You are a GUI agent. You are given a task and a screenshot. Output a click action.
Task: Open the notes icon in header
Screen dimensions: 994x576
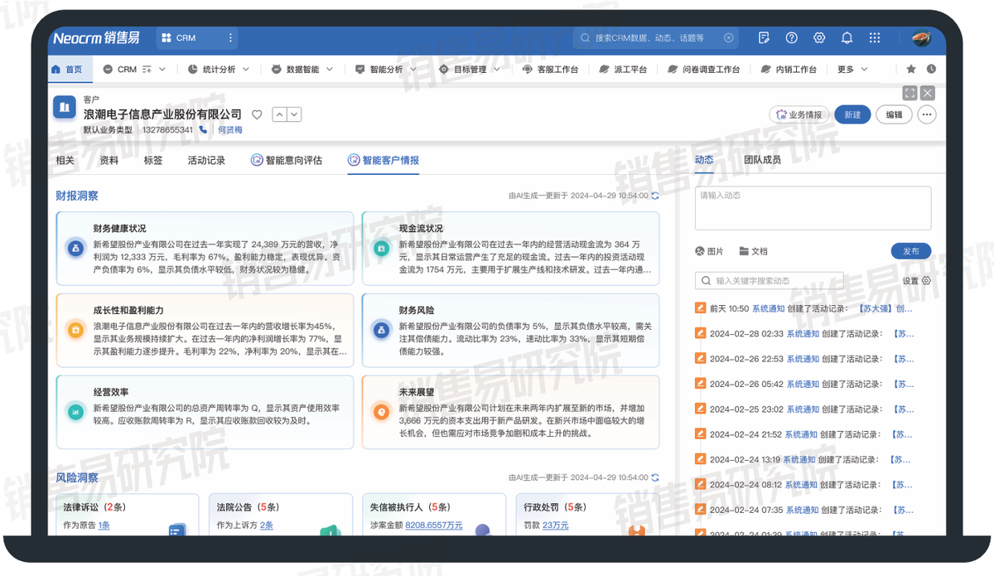765,38
